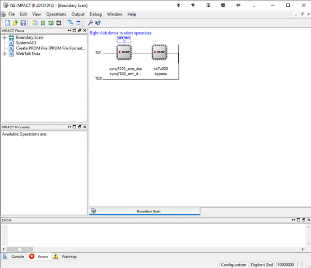Open the Operations menu
This screenshot has width=311, height=268.
[x=56, y=14]
